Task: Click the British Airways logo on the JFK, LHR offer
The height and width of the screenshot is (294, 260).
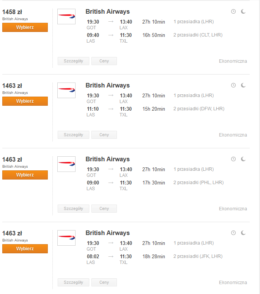Action: (x=66, y=238)
